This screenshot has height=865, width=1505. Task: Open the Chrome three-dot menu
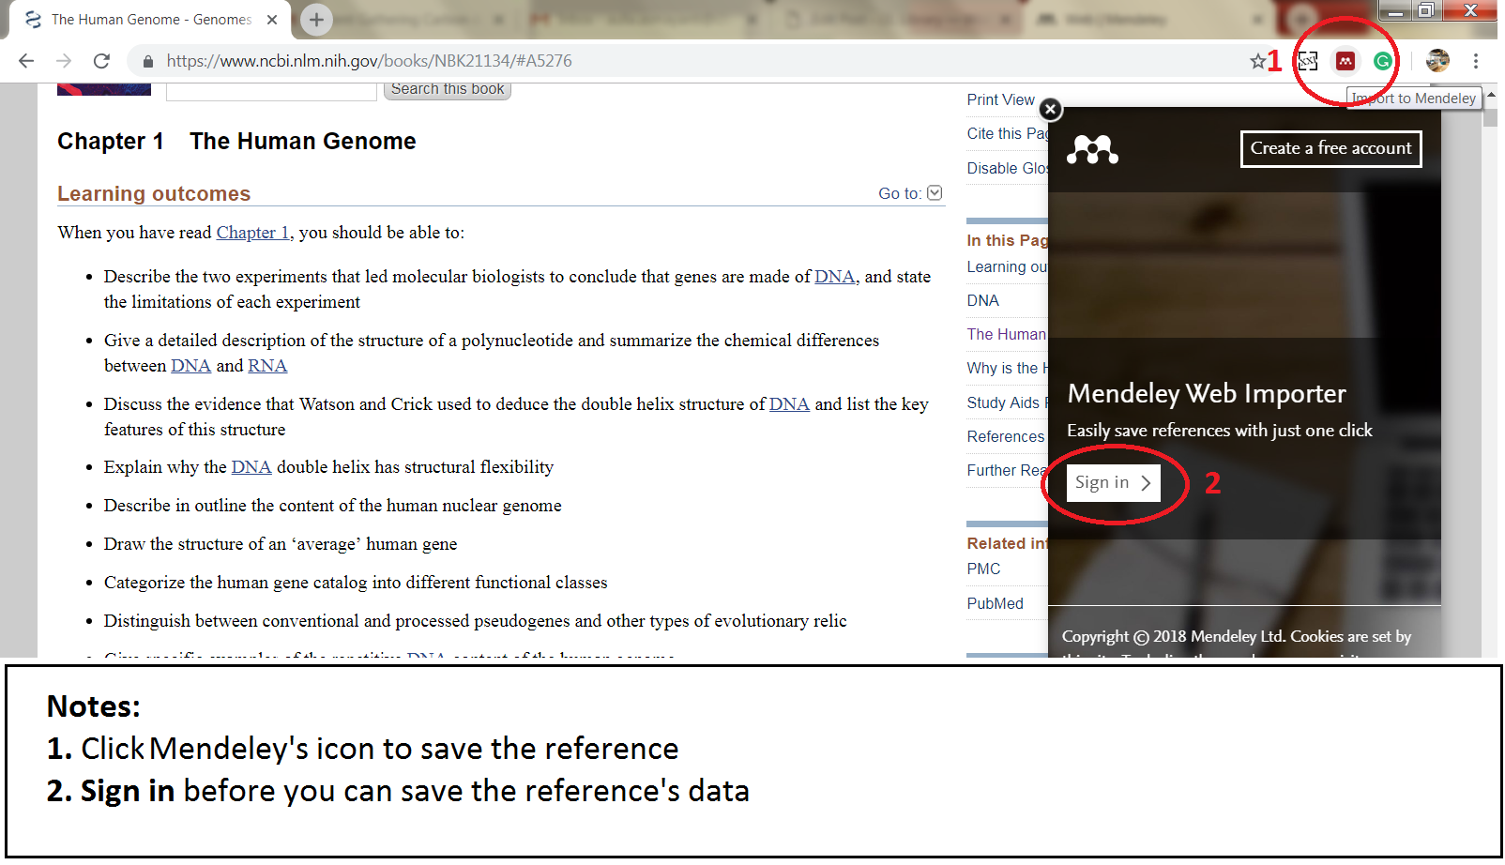(x=1476, y=61)
